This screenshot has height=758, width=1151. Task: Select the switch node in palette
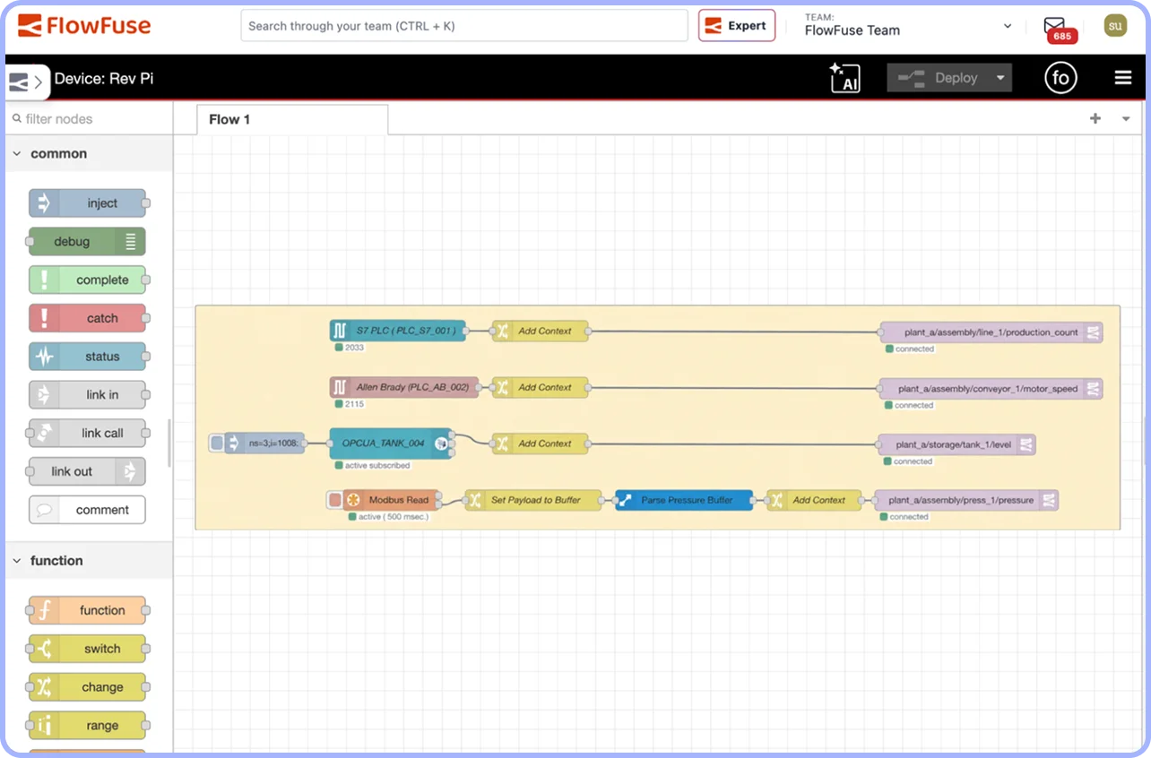[x=87, y=649]
